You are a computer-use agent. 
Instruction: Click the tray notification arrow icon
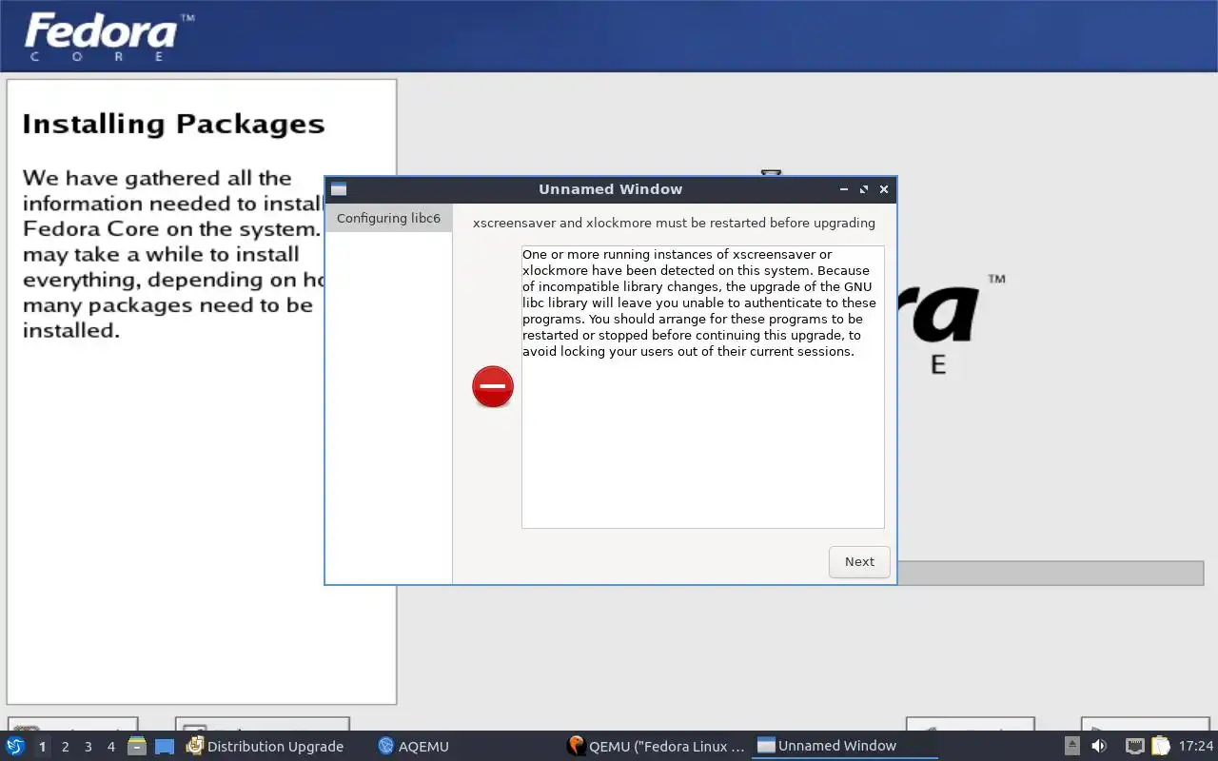pyautogui.click(x=1072, y=746)
